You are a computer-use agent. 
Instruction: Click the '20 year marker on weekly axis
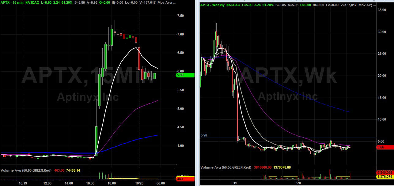(x=299, y=183)
